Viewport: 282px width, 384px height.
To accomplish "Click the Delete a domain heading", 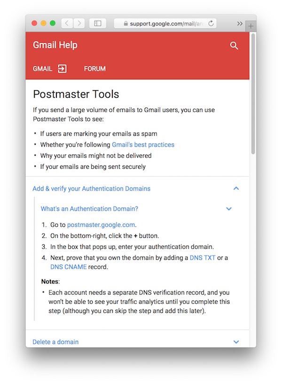I will (x=55, y=342).
